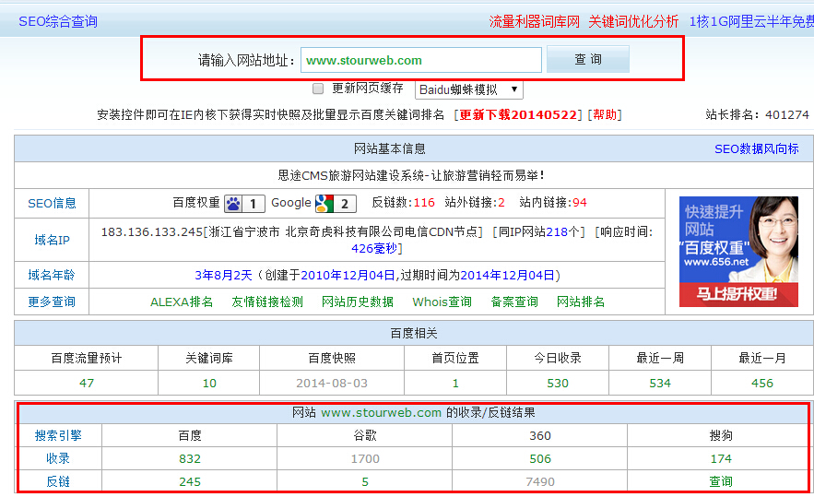Screen dimensions: 814x497
Task: Open the Baidu蜘蛛模拟 dropdown
Action: click(x=469, y=89)
